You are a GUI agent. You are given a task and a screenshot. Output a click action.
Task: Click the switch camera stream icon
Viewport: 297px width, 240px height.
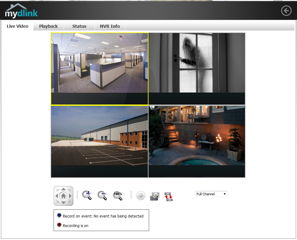click(x=169, y=196)
